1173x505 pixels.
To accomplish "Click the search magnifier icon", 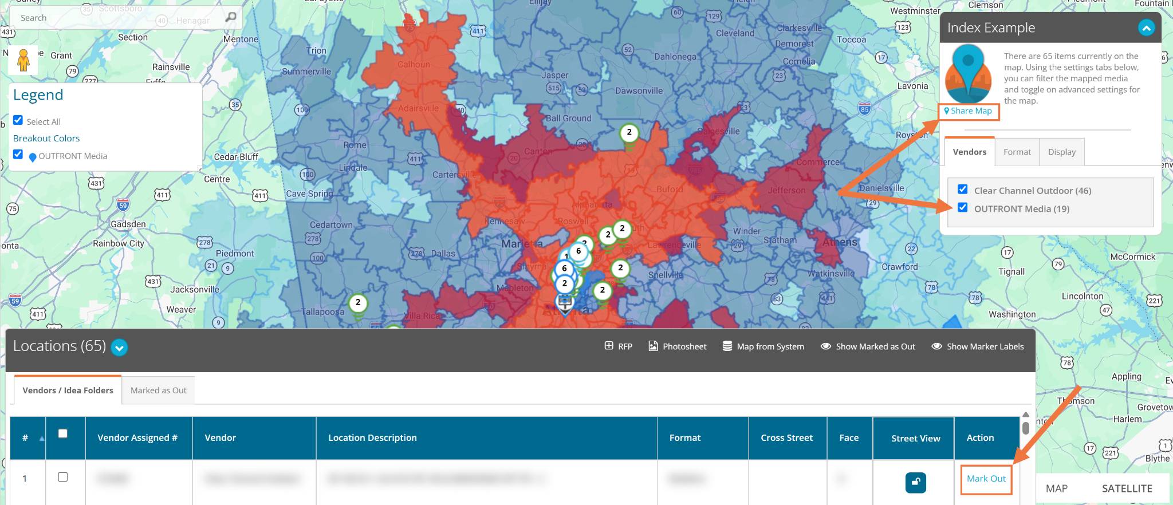I will click(x=231, y=17).
